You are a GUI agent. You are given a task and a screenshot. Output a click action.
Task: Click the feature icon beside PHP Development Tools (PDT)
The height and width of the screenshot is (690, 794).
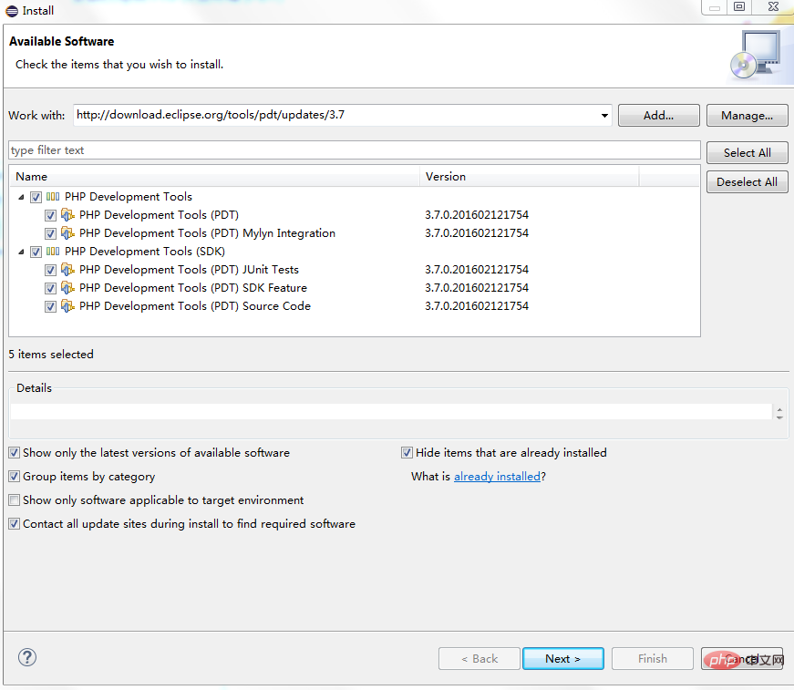coord(67,214)
